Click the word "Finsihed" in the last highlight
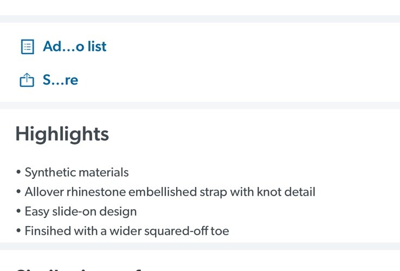The width and height of the screenshot is (400, 271). click(48, 231)
